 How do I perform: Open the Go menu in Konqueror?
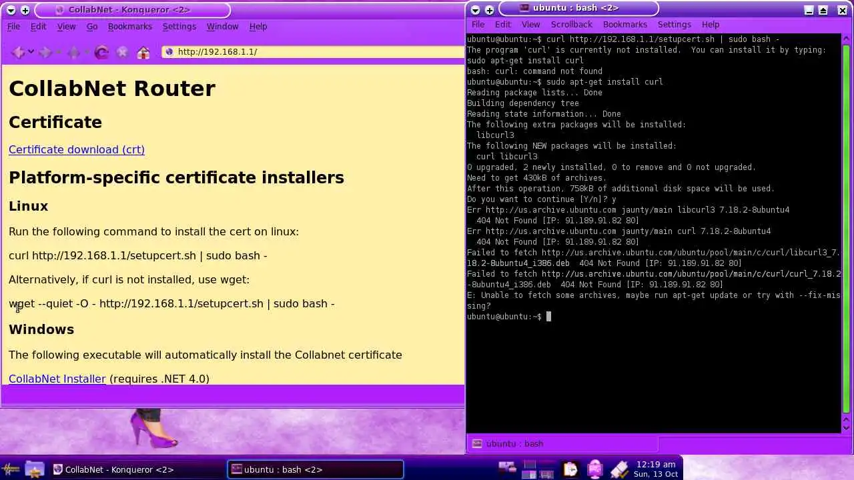pos(92,27)
